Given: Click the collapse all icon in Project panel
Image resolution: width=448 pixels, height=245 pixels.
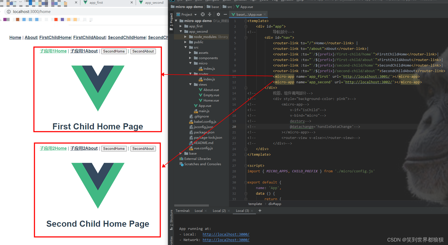Looking at the screenshot, I should [210, 14].
